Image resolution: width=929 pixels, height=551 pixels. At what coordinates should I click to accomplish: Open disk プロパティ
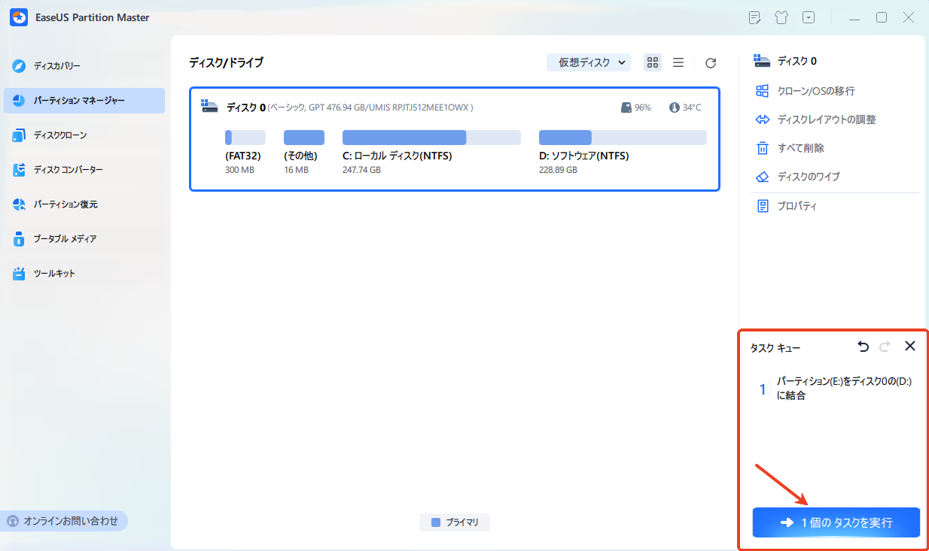797,206
